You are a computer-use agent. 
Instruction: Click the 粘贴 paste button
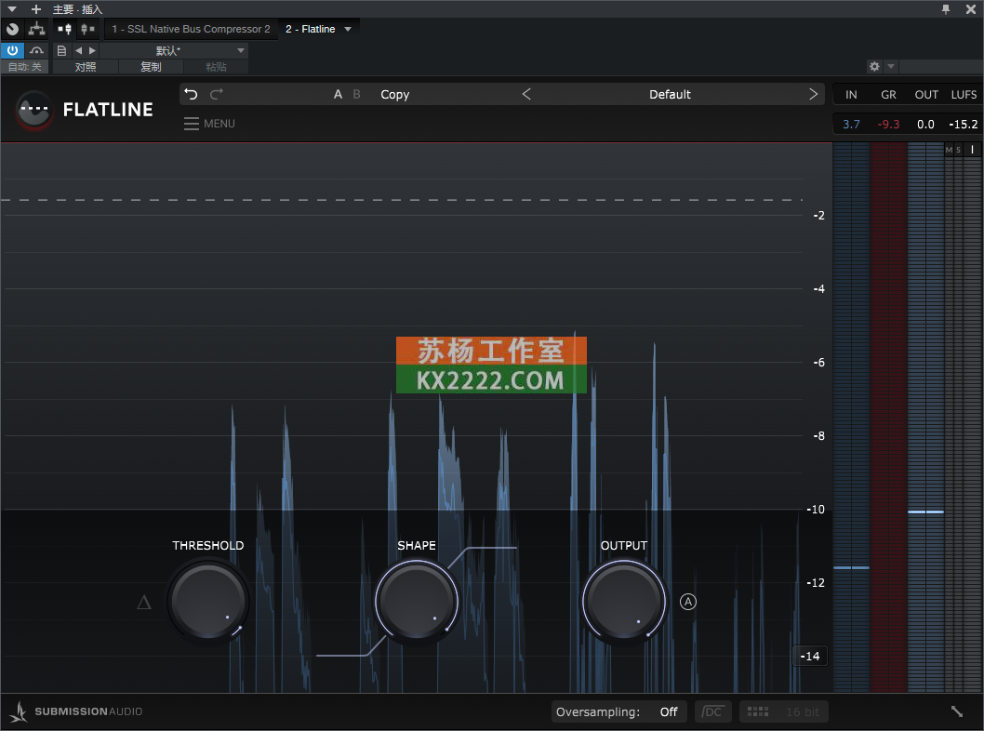(x=216, y=67)
